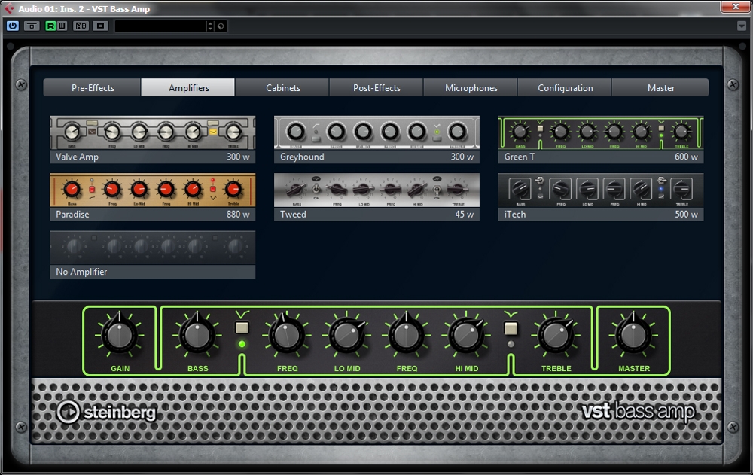Switch A/B settings comparison button
Screen dimensions: 753x475
click(81, 26)
